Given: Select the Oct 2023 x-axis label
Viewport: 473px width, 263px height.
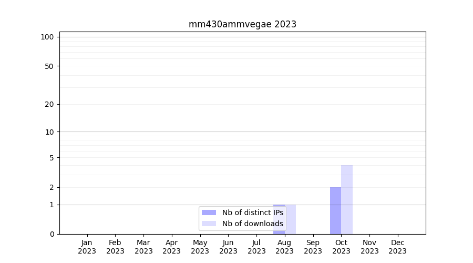Looking at the screenshot, I should 341,247.
